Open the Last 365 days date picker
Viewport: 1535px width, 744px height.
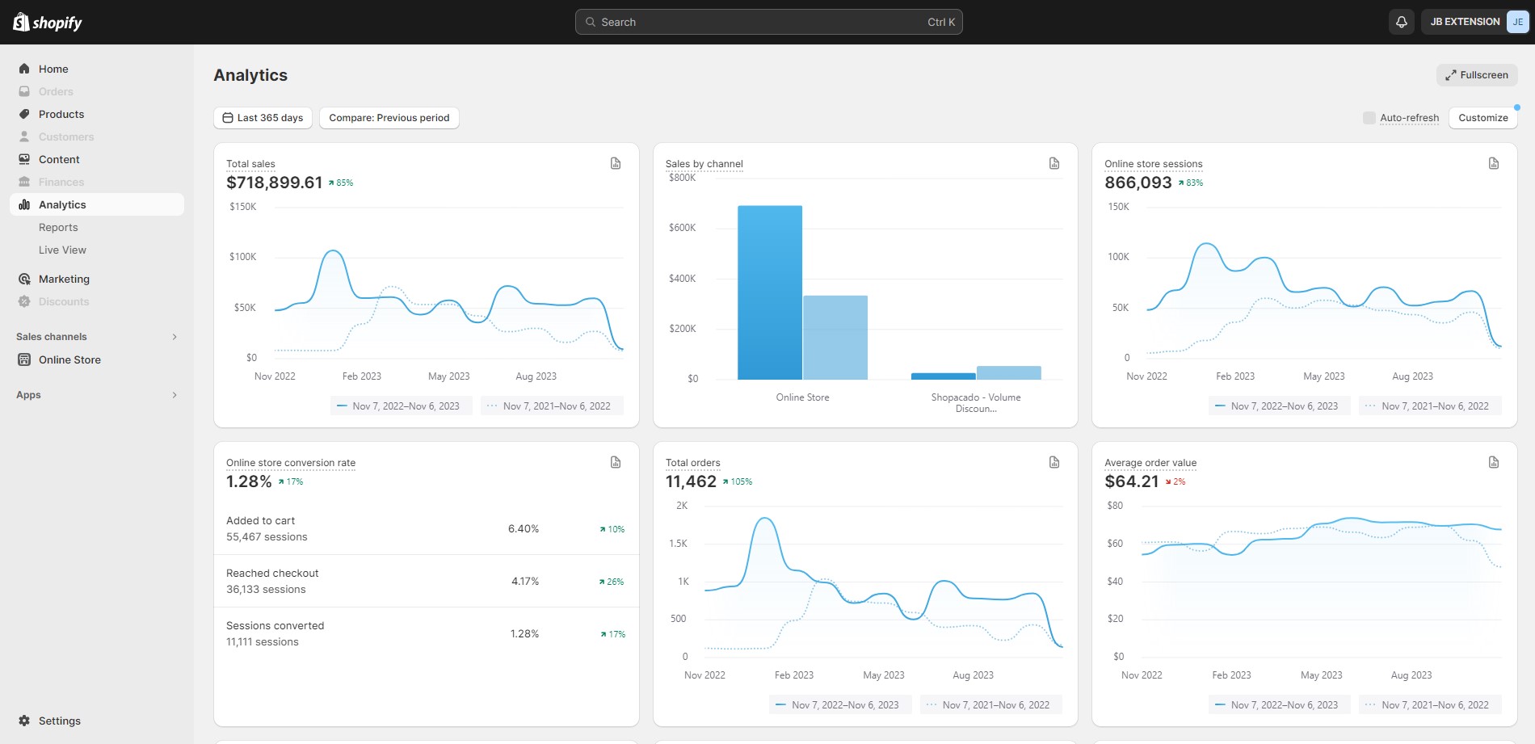pos(263,118)
